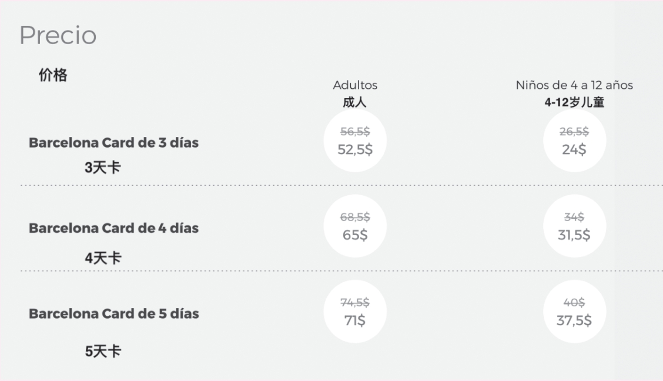The height and width of the screenshot is (381, 663).
Task: Click the 52,5$ adult 3-day price
Action: coord(355,150)
